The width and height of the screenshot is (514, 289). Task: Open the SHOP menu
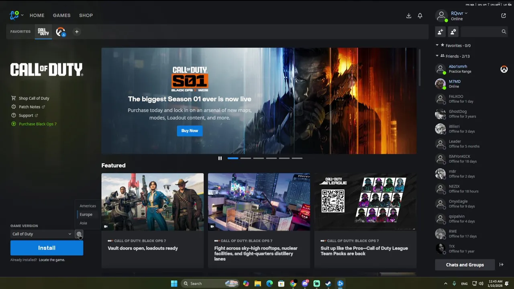pyautogui.click(x=86, y=16)
